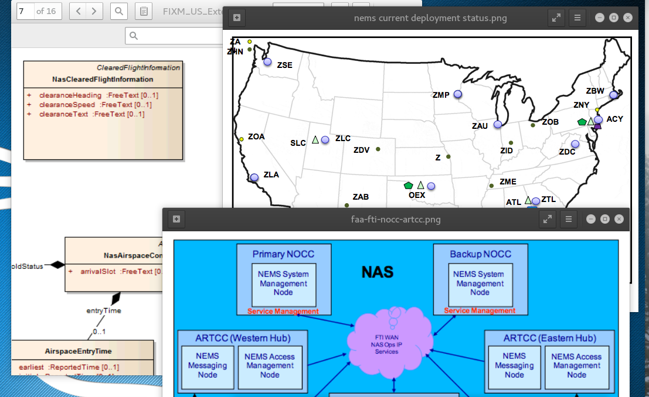
Task: Open hamburger menu of nems deployment status window
Action: click(x=577, y=18)
